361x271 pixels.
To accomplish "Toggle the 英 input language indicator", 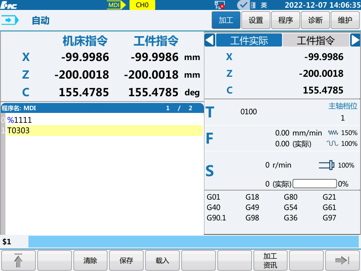I will [x=264, y=5].
